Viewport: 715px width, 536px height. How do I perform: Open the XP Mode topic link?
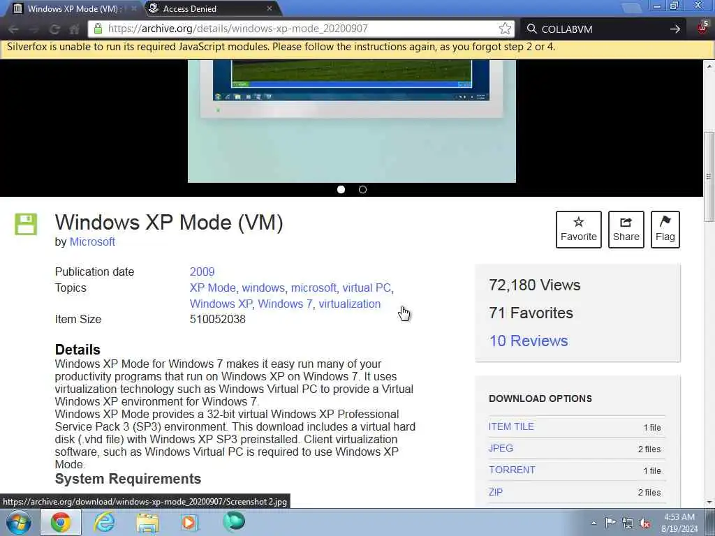pyautogui.click(x=212, y=288)
